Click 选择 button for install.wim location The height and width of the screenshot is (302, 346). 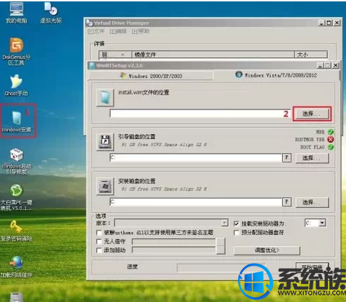[312, 114]
